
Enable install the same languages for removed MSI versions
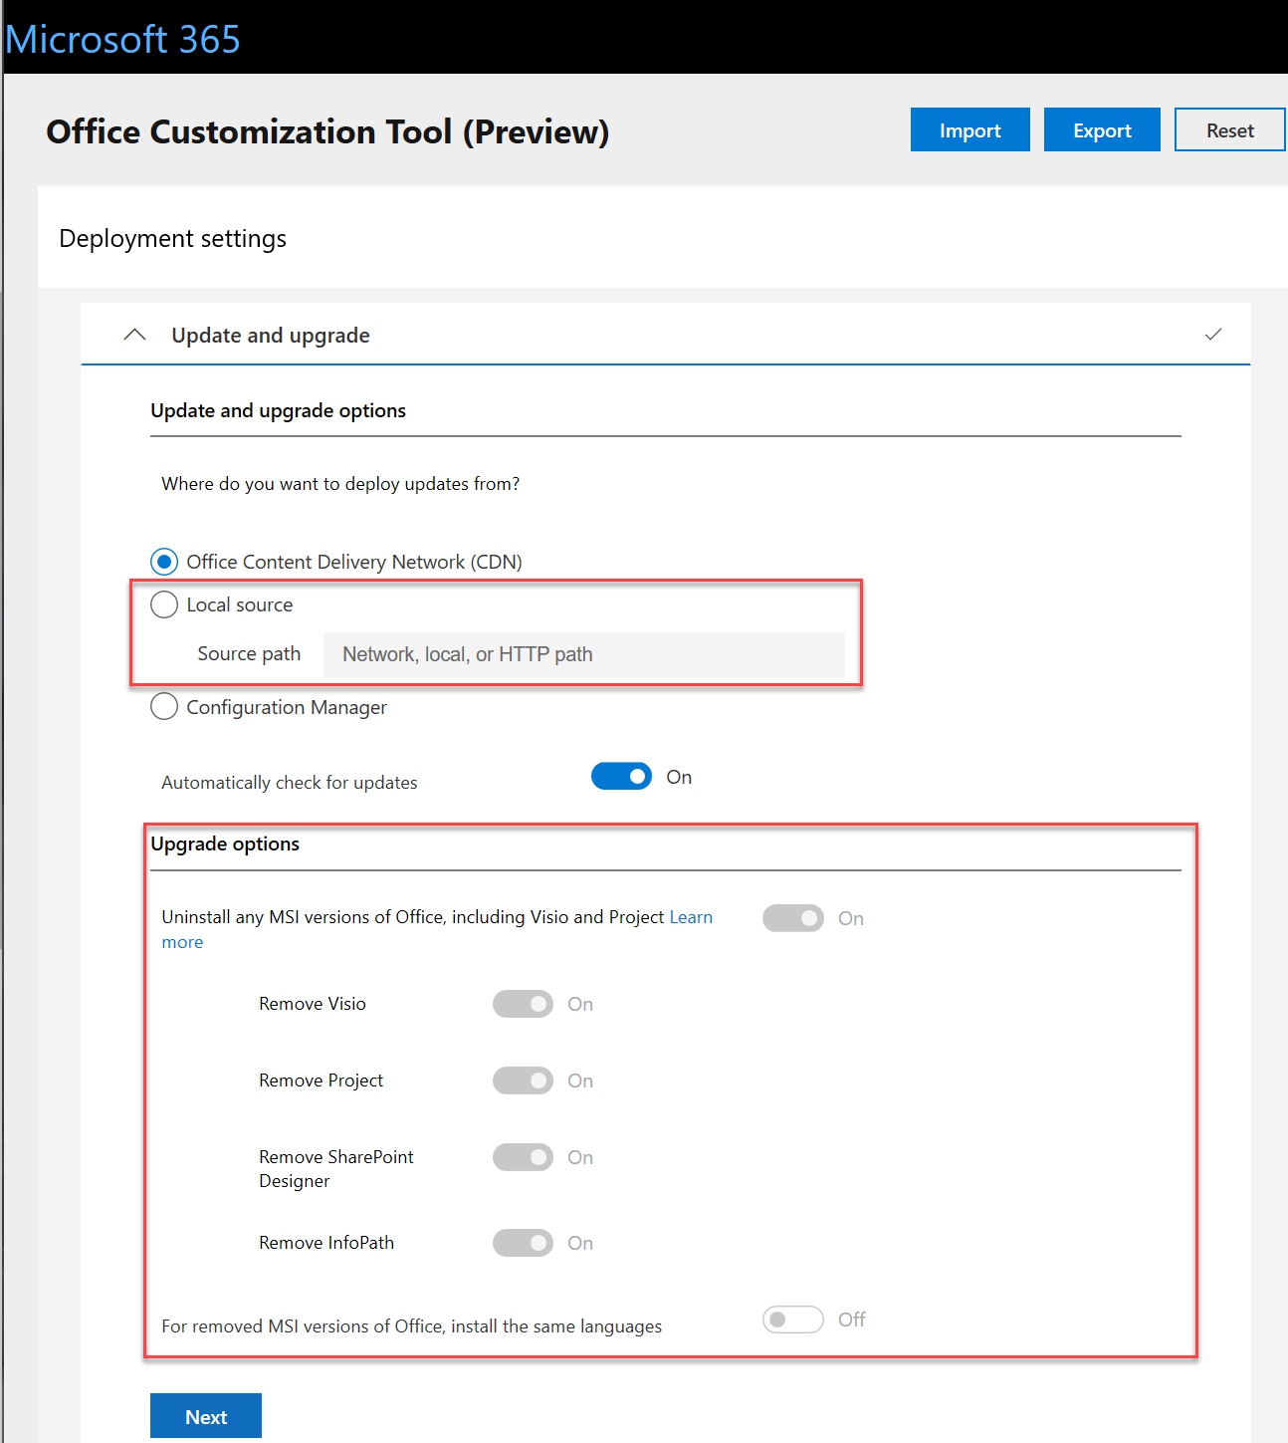792,1319
